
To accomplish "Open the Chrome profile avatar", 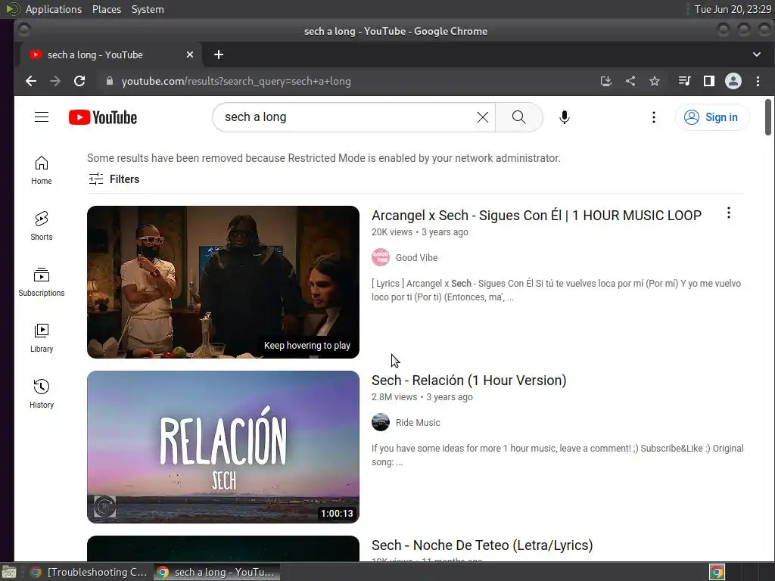I will point(733,81).
